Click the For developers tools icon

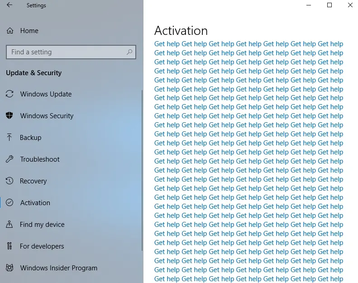pos(10,246)
